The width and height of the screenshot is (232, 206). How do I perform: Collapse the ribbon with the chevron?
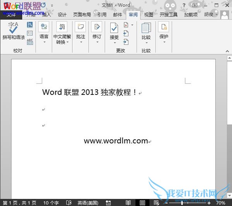tap(227, 51)
